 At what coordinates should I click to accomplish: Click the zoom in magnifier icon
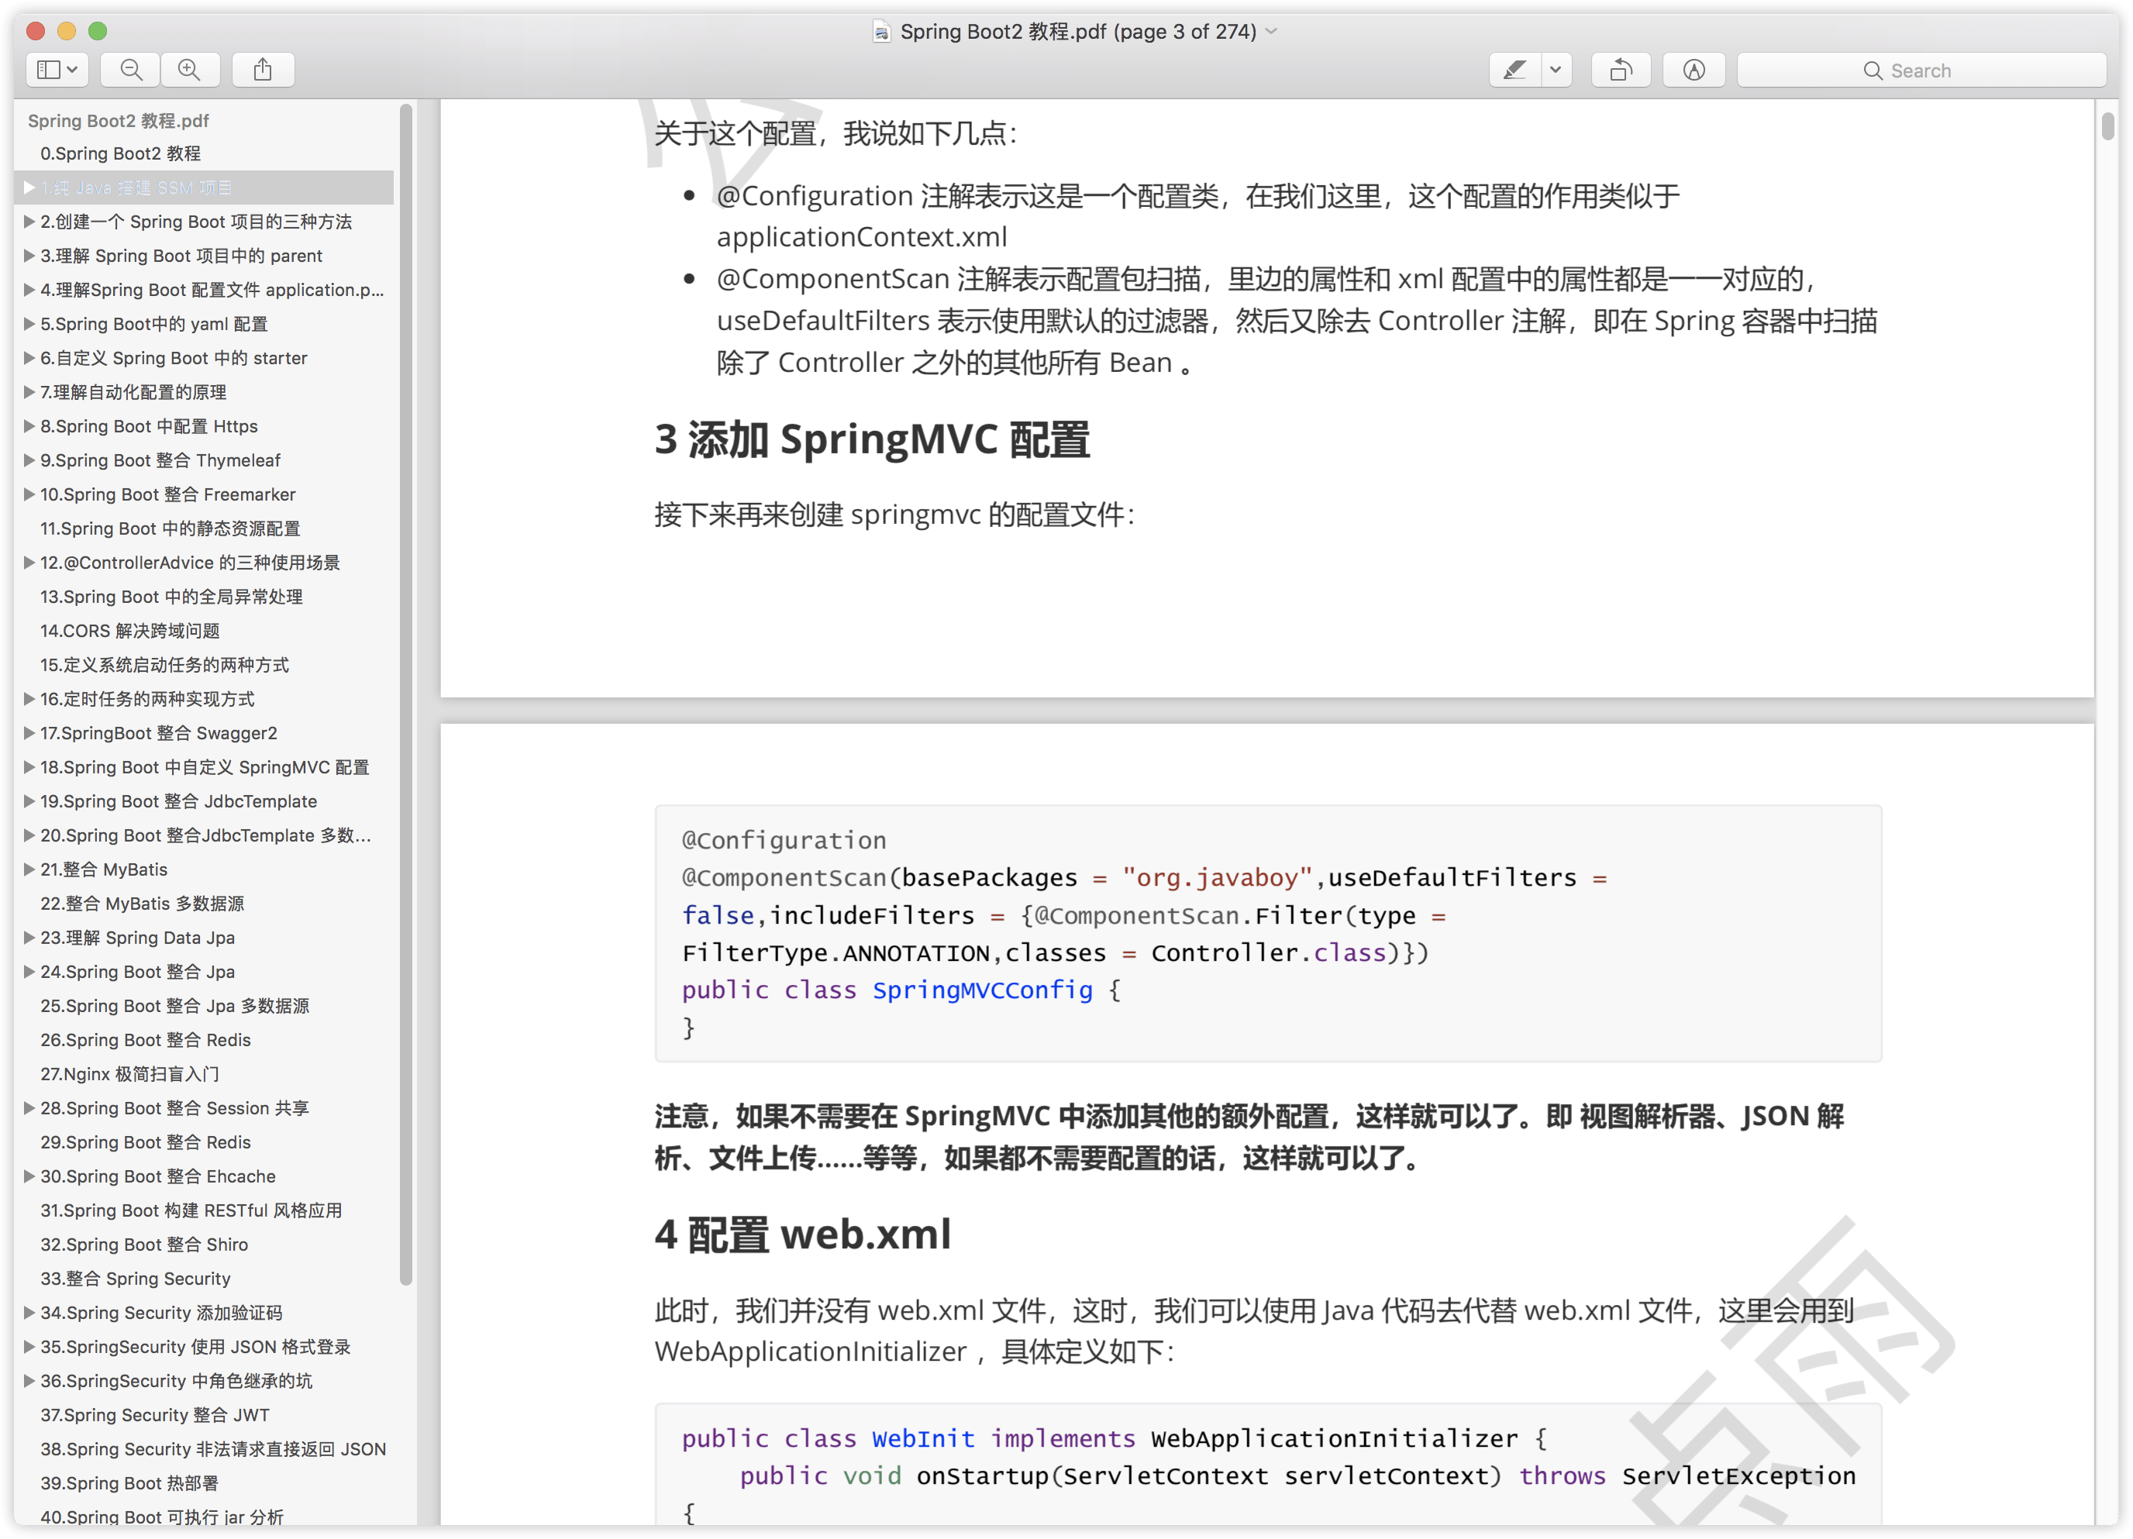(x=190, y=71)
